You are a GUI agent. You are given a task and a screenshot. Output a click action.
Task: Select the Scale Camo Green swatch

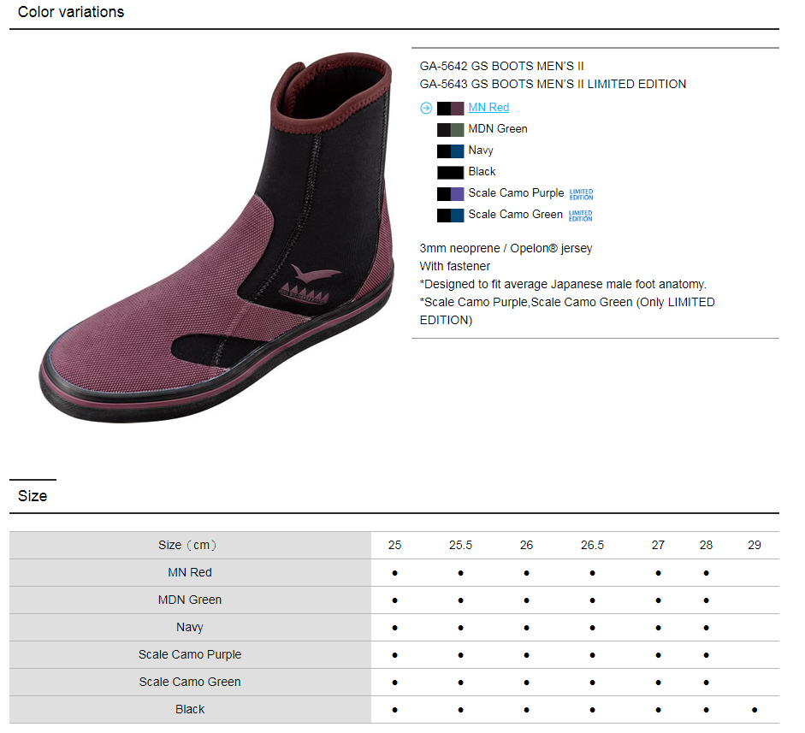click(450, 216)
